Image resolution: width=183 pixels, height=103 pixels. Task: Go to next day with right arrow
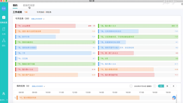155,86
